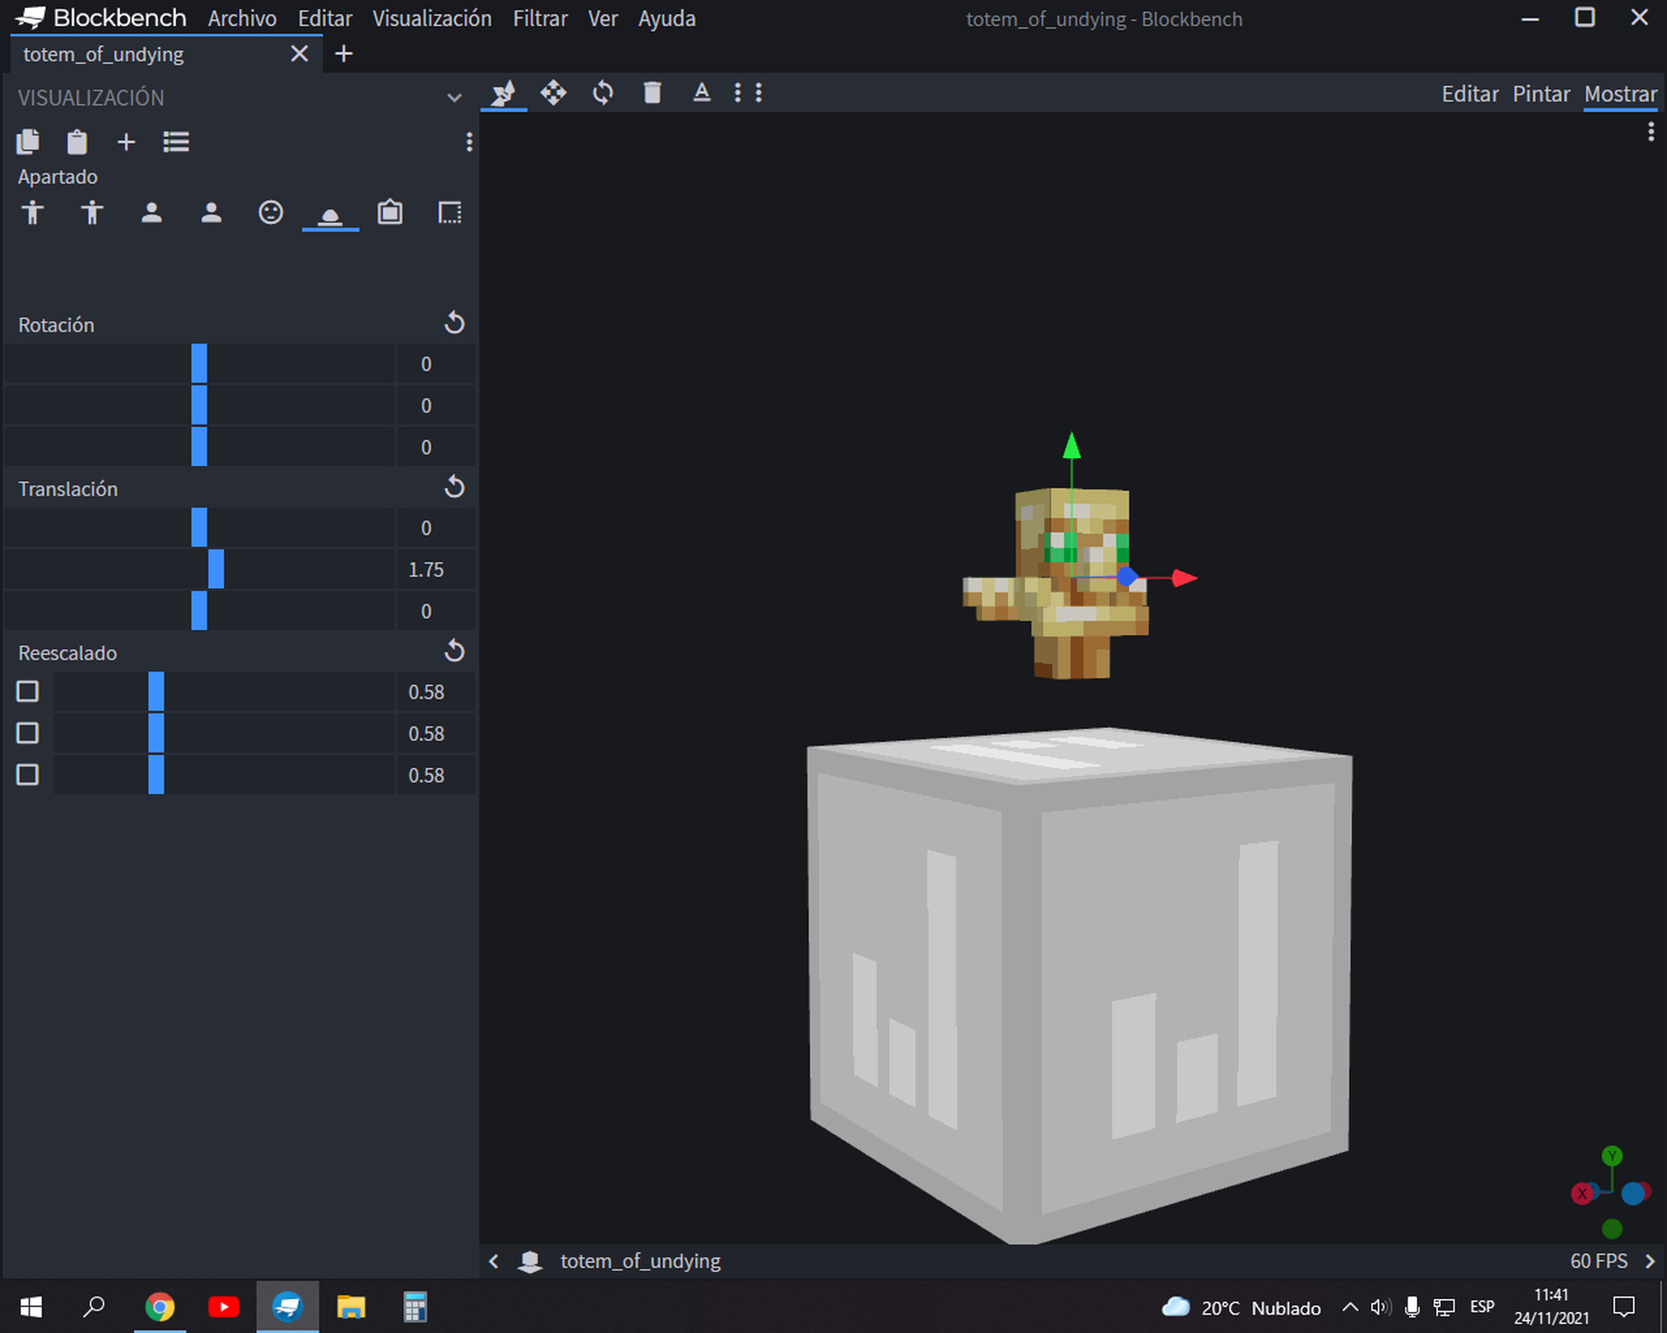Check the middle Reescalado axis checkbox

coord(27,732)
